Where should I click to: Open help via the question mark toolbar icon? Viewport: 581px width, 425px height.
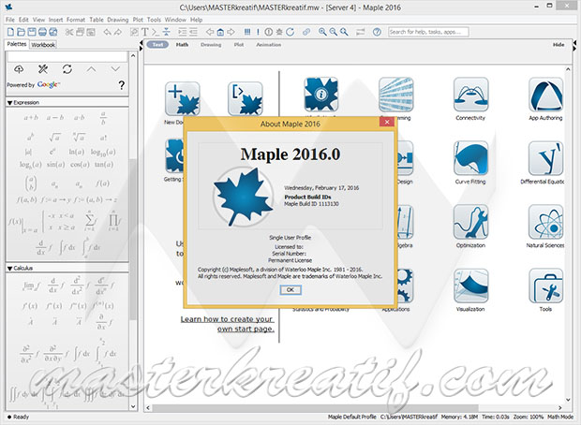click(377, 32)
